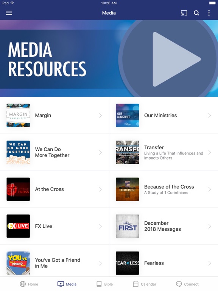
Task: Switch to the Home tab label
Action: click(x=33, y=284)
